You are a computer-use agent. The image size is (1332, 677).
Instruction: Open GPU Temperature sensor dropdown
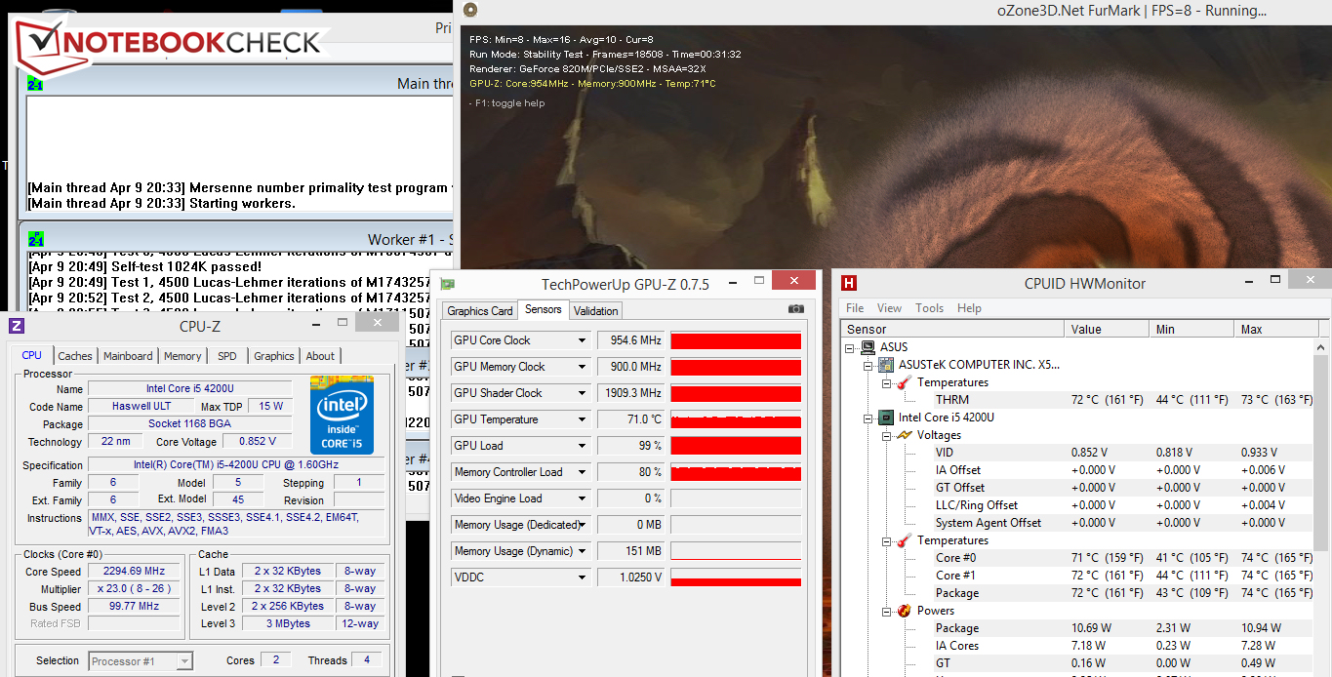tap(583, 419)
